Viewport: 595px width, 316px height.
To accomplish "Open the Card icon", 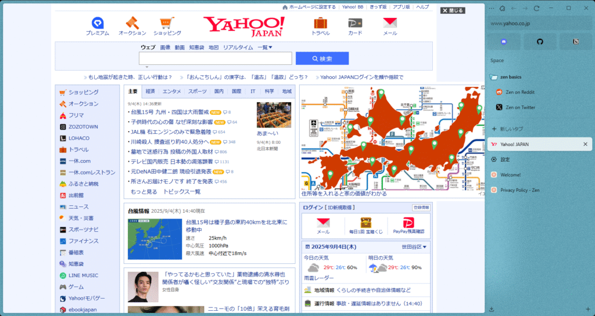I will pyautogui.click(x=355, y=23).
